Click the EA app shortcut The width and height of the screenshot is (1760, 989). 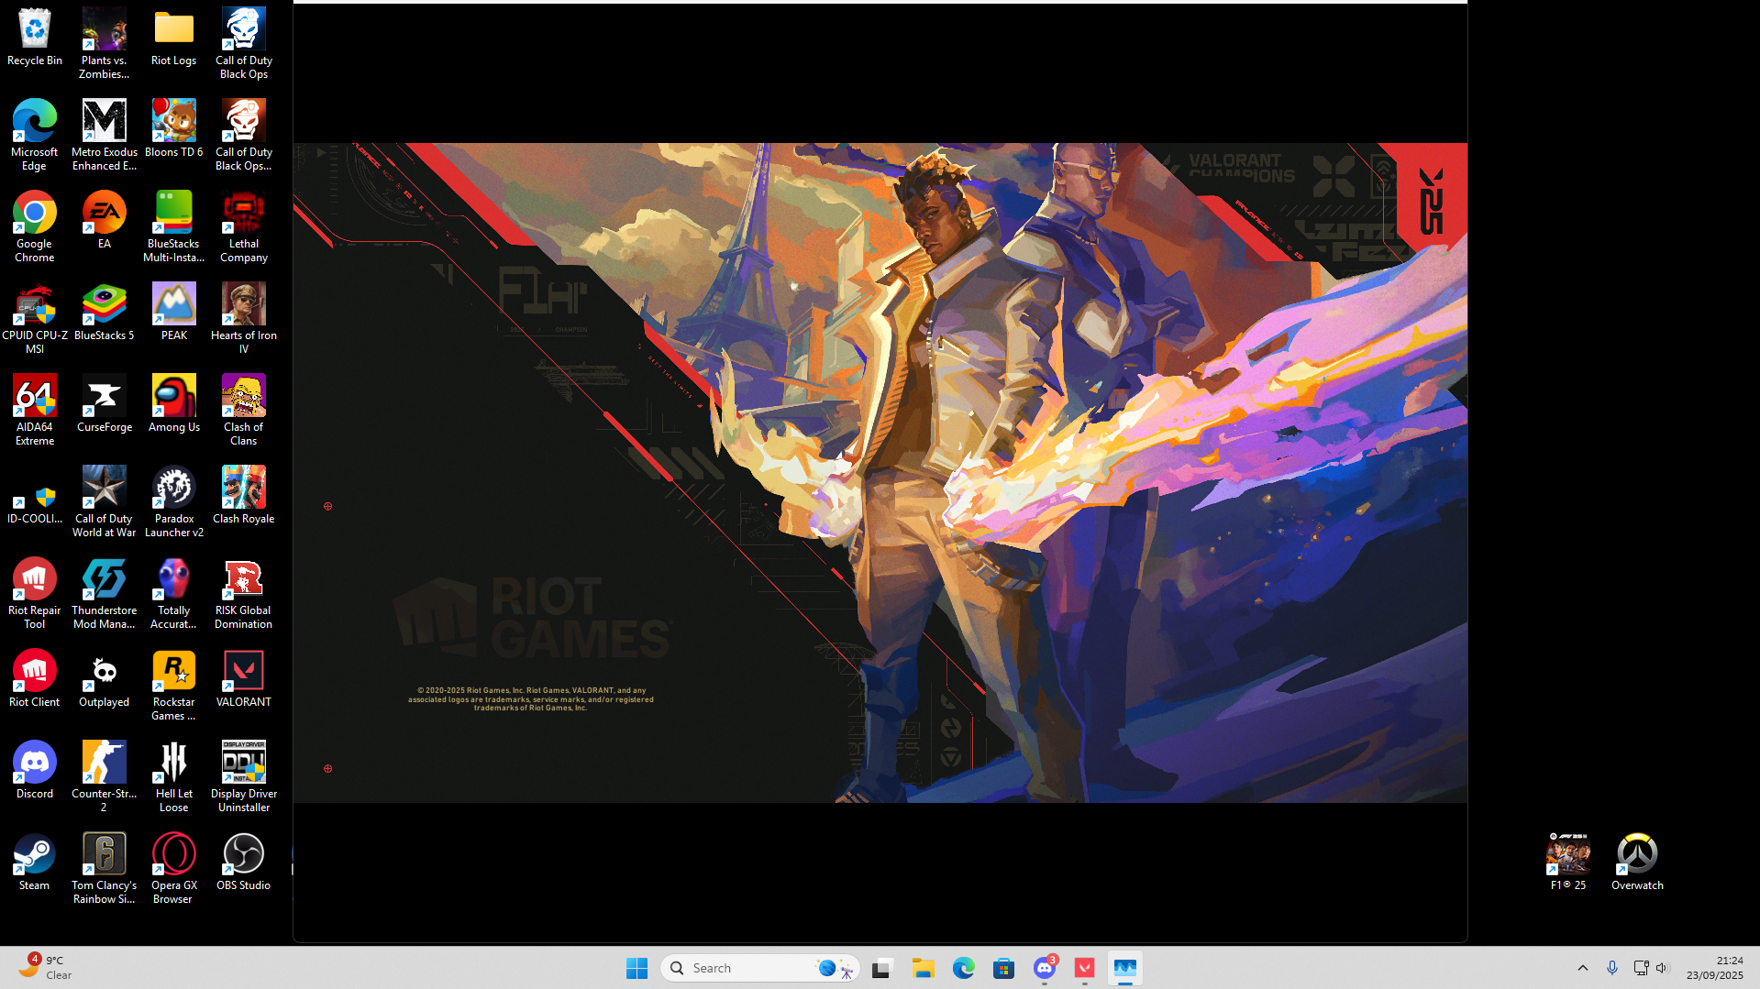105,221
